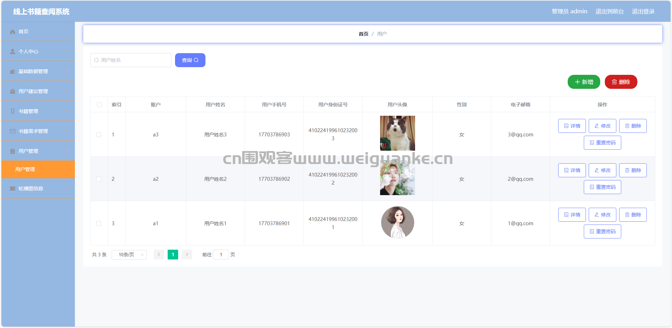Go to previous page with the left arrow

(159, 255)
